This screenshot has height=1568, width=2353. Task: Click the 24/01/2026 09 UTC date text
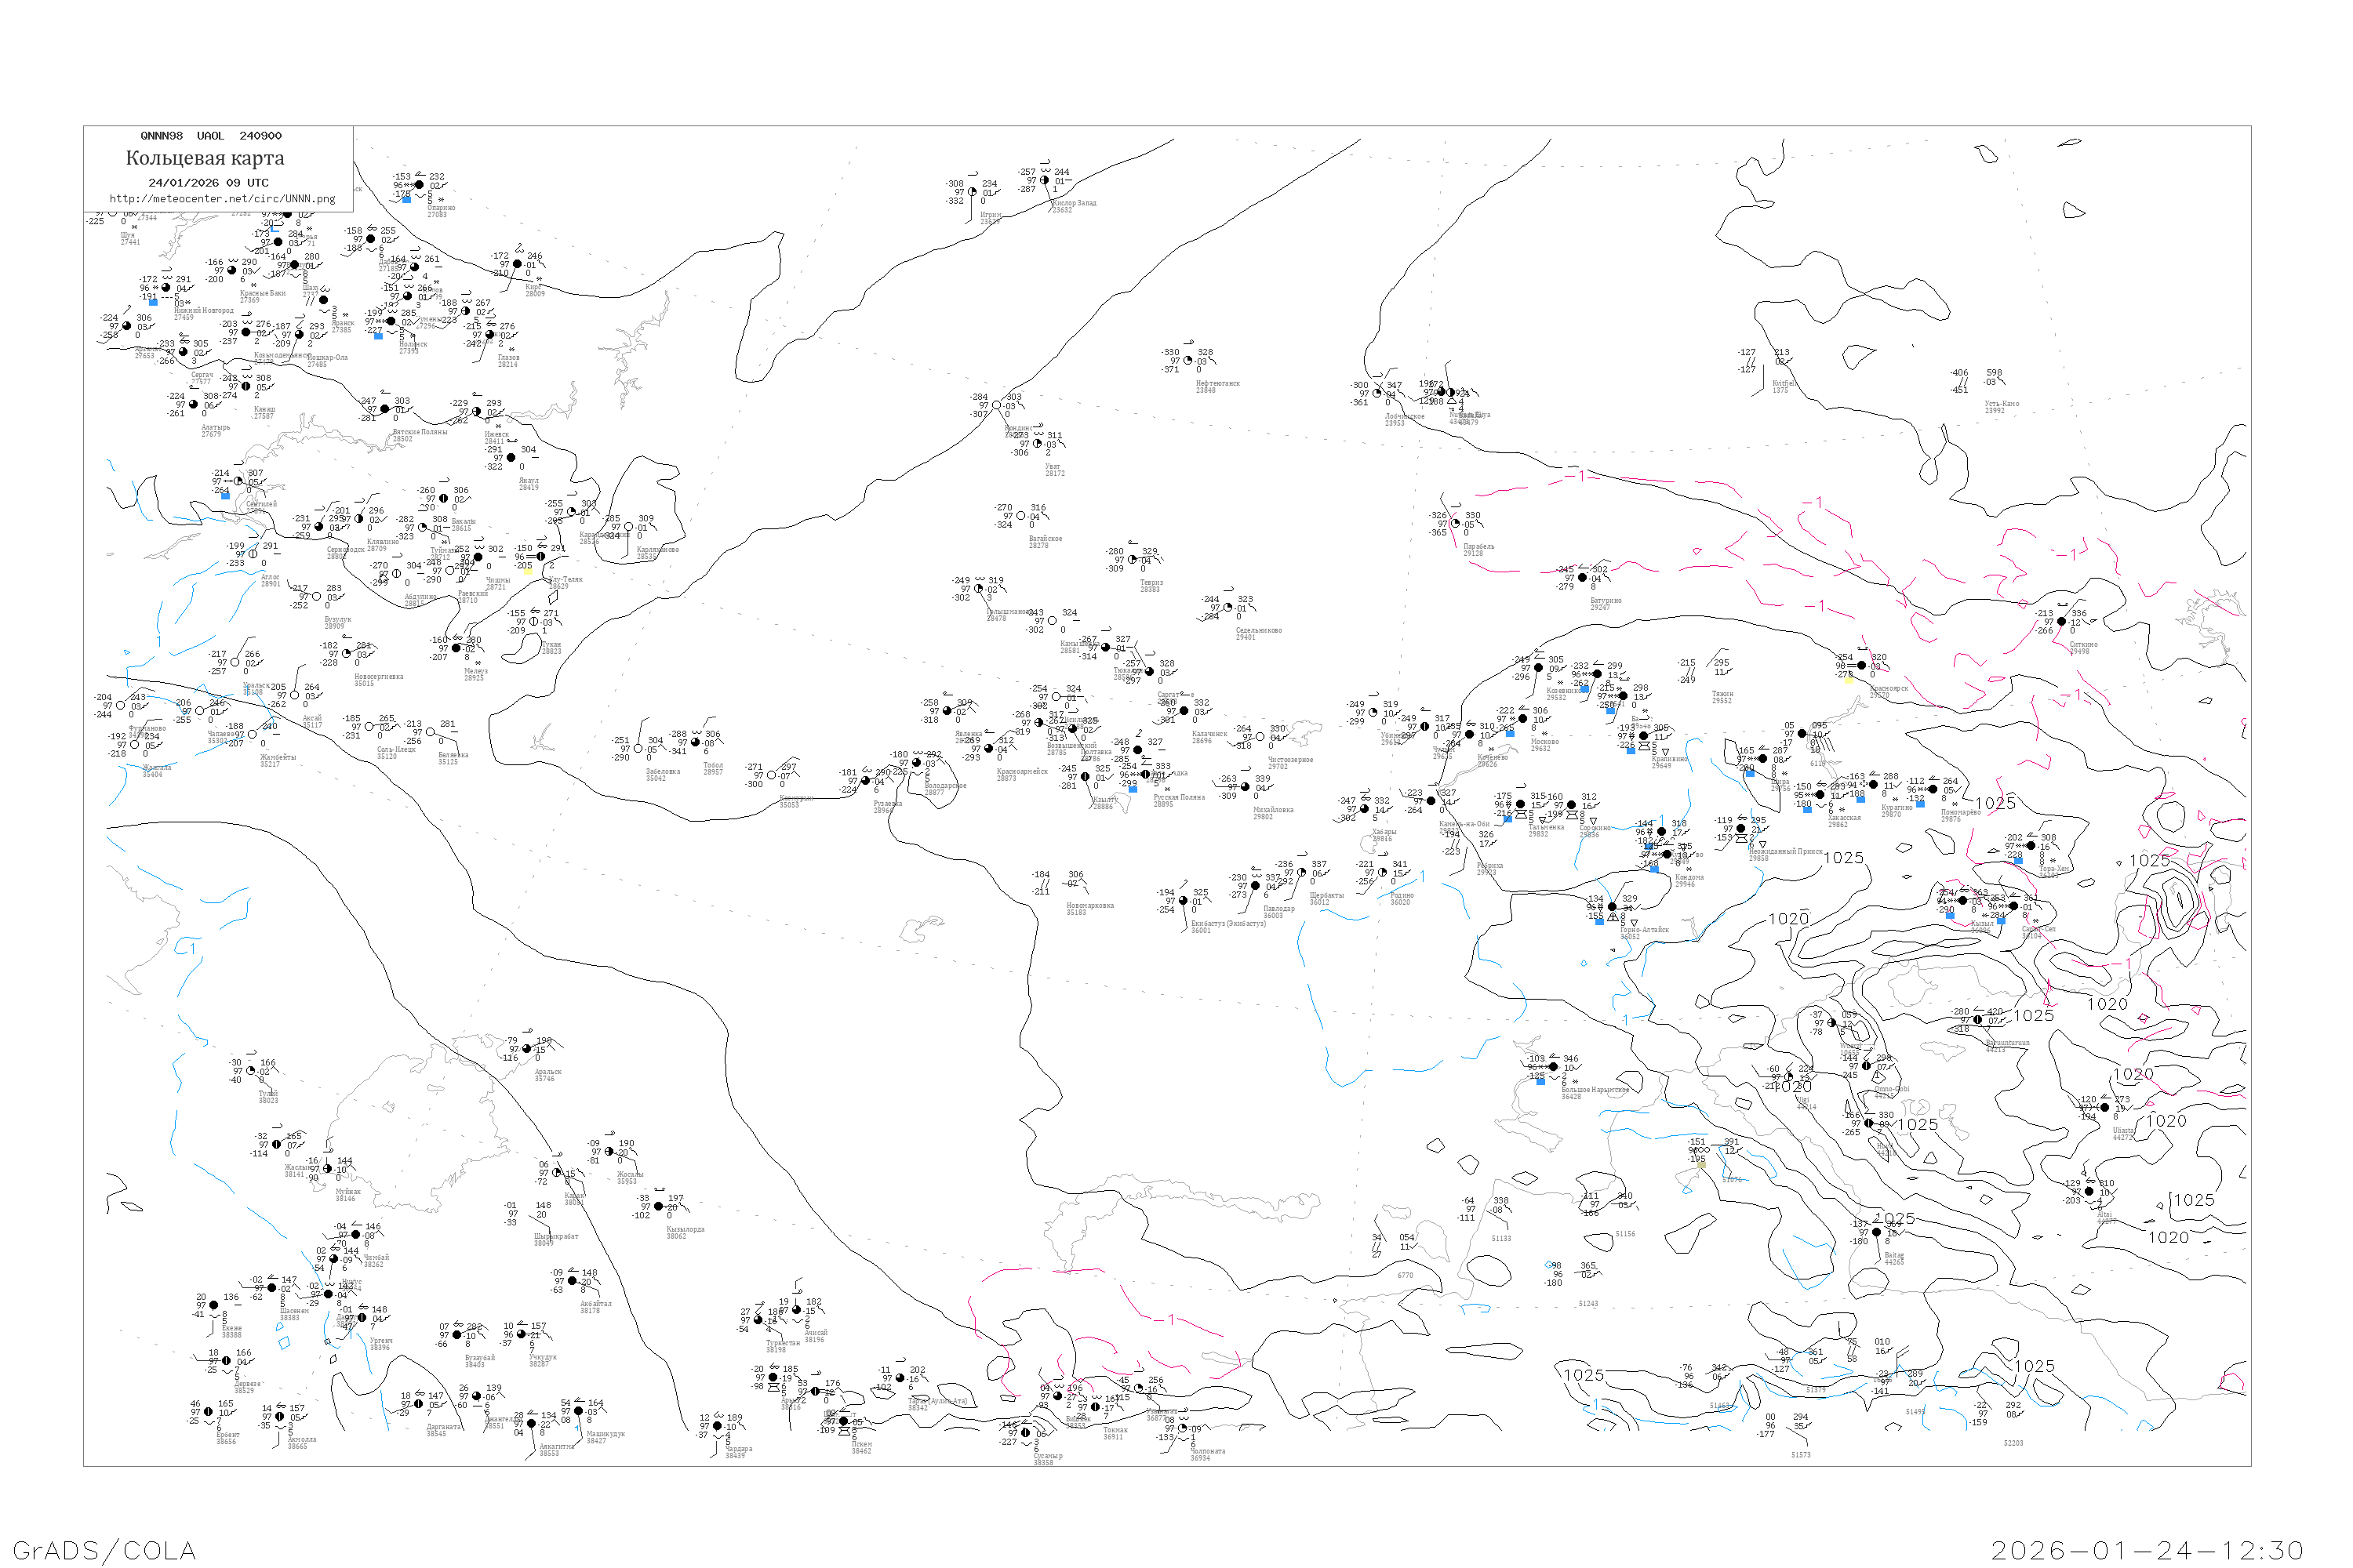tap(208, 183)
